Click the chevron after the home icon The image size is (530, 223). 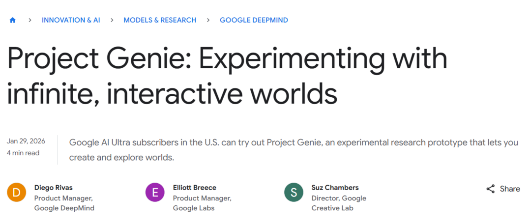tap(30, 20)
